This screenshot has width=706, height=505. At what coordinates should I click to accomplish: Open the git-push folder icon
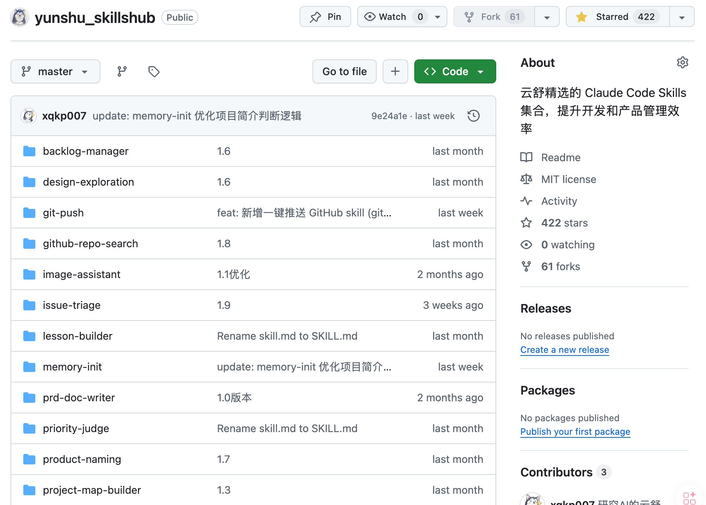click(29, 213)
